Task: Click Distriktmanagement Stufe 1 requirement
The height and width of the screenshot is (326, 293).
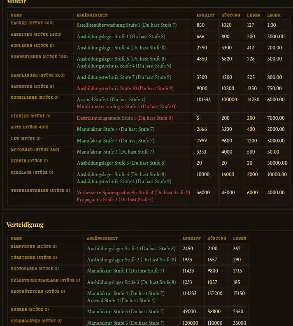Action: tap(124, 118)
